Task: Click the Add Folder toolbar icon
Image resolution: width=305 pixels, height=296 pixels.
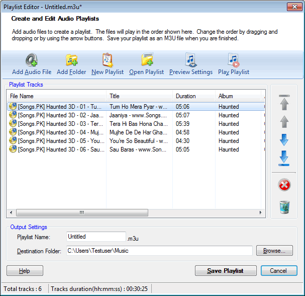Action: click(71, 60)
